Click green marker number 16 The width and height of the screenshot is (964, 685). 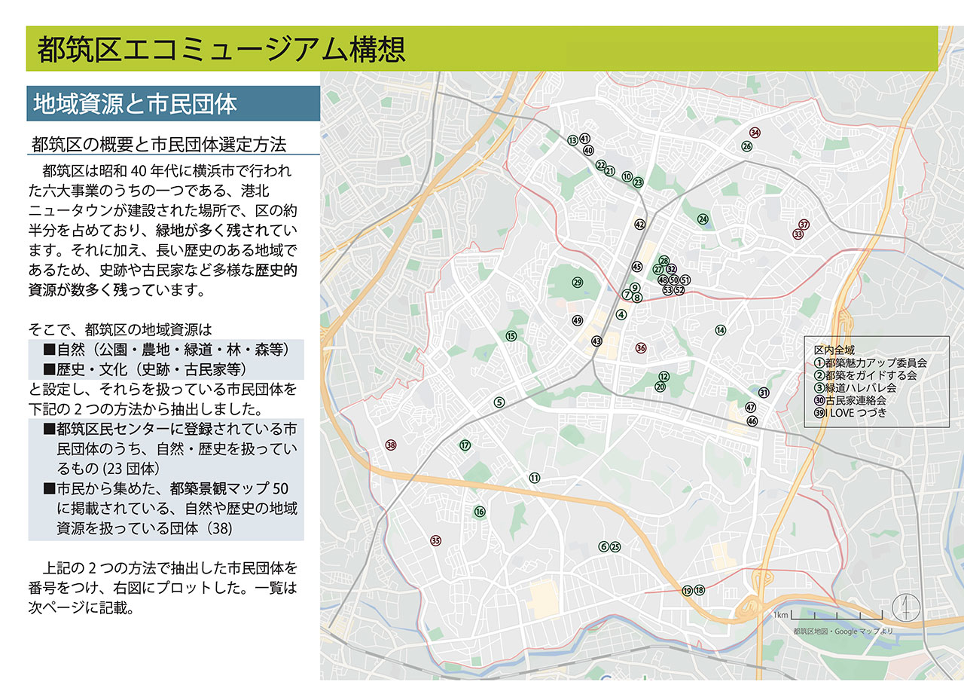[x=480, y=512]
